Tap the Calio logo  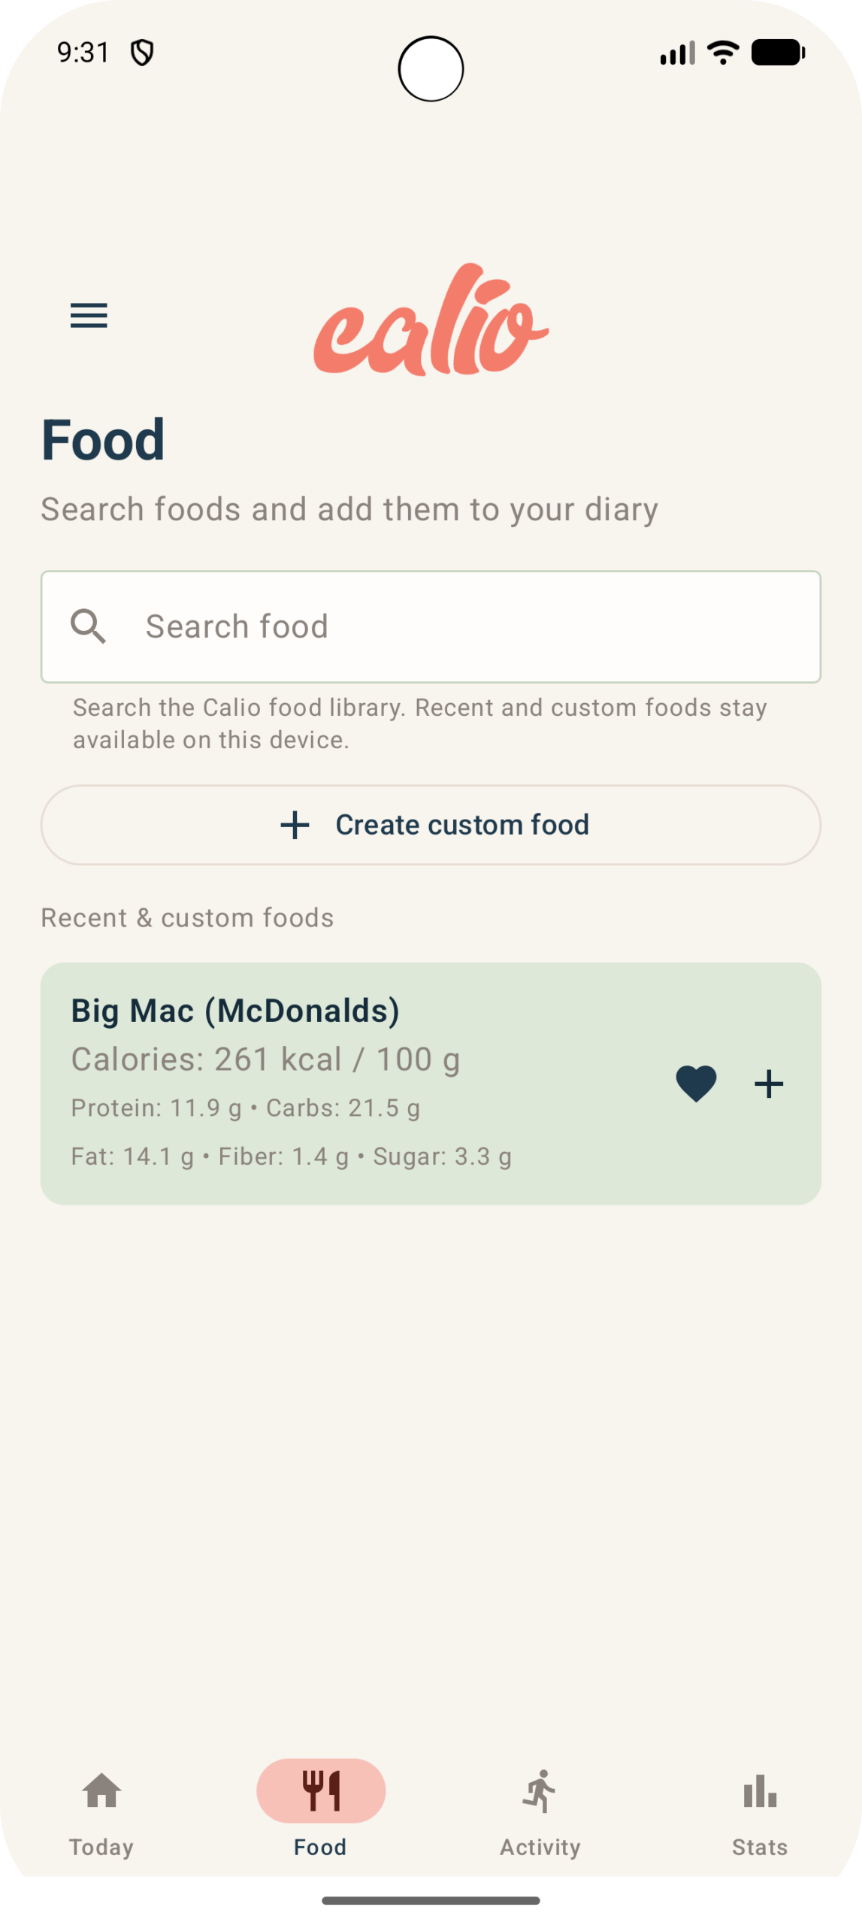(431, 319)
